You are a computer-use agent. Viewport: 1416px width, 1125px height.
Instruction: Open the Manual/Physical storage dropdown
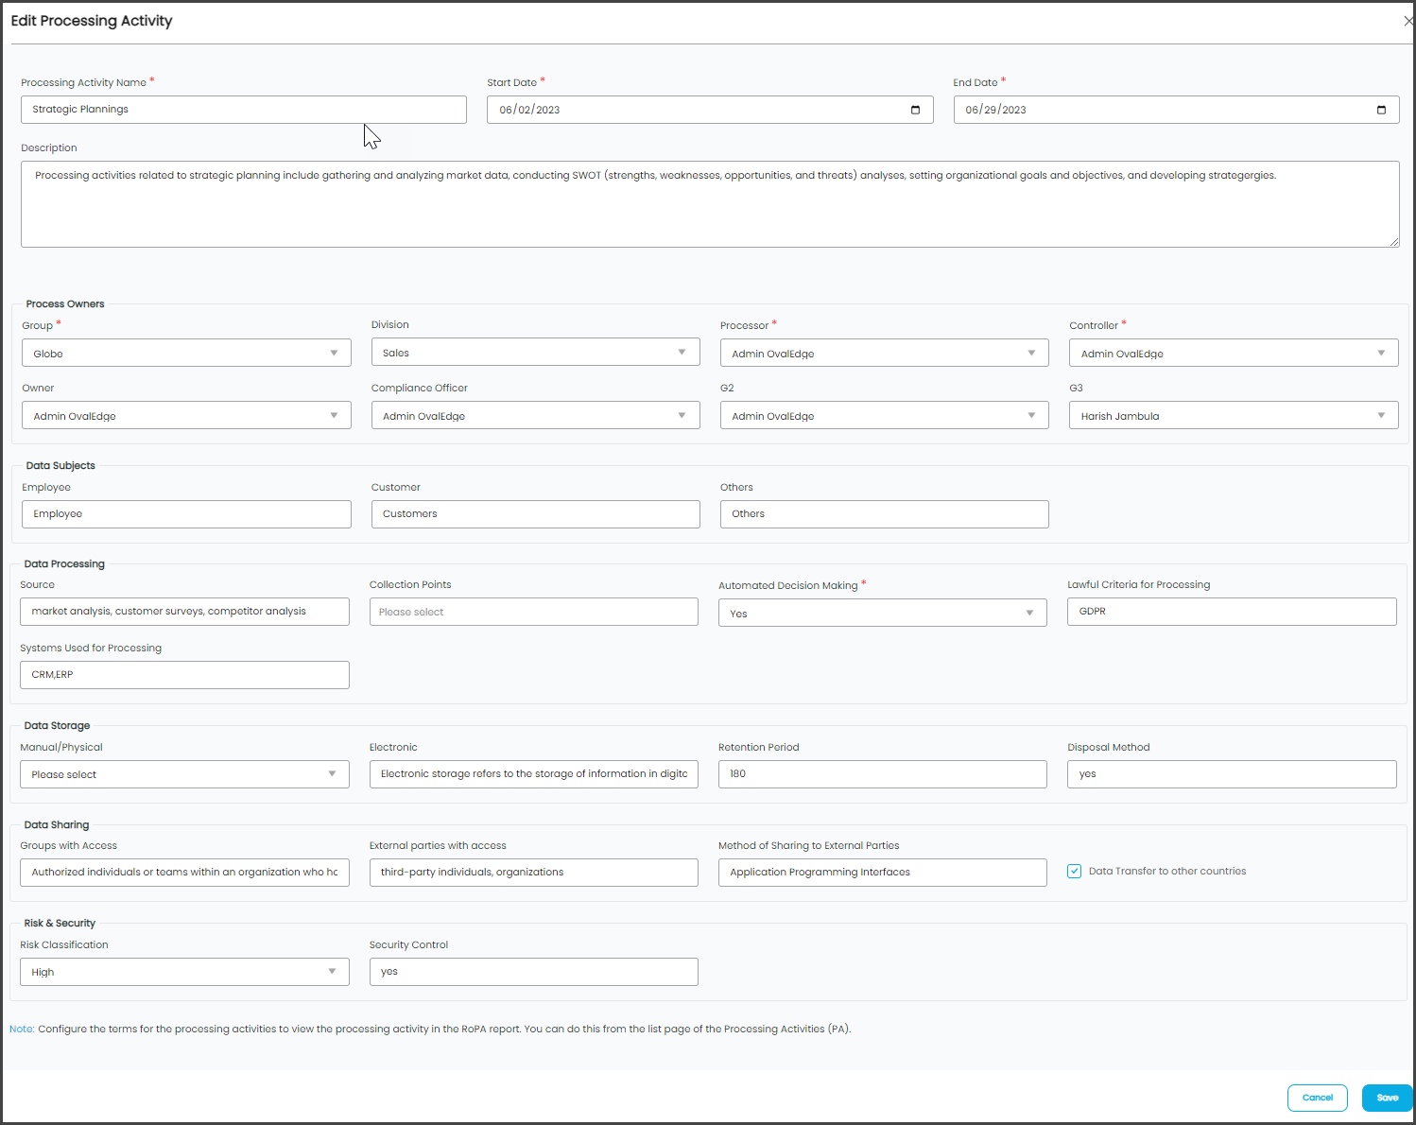coord(184,774)
